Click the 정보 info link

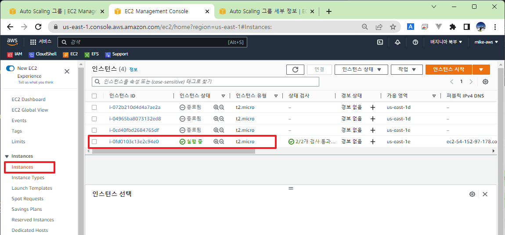pos(133,69)
